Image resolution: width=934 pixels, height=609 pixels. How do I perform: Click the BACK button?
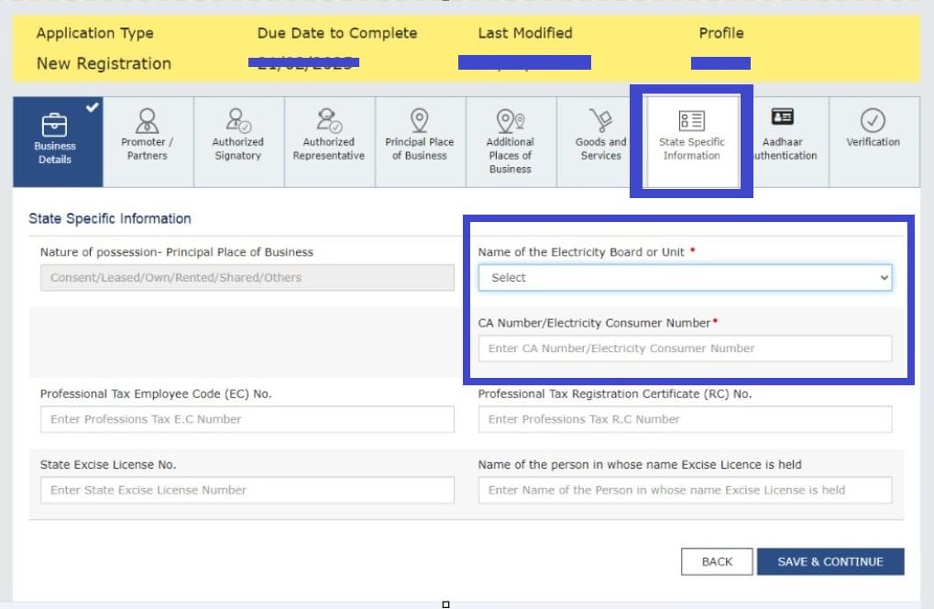(x=717, y=562)
